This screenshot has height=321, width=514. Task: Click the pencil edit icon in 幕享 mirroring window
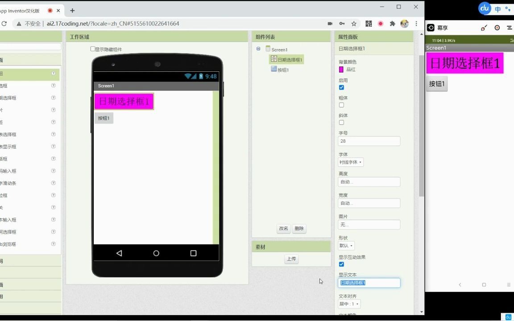coord(484,28)
